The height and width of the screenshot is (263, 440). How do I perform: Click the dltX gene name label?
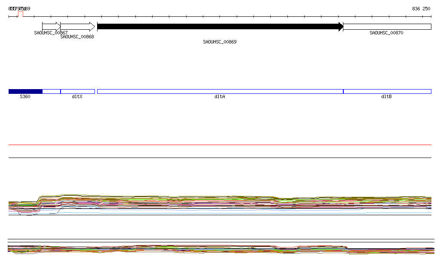pyautogui.click(x=77, y=97)
